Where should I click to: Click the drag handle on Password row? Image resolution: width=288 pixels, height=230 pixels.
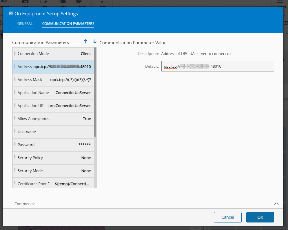point(14,145)
